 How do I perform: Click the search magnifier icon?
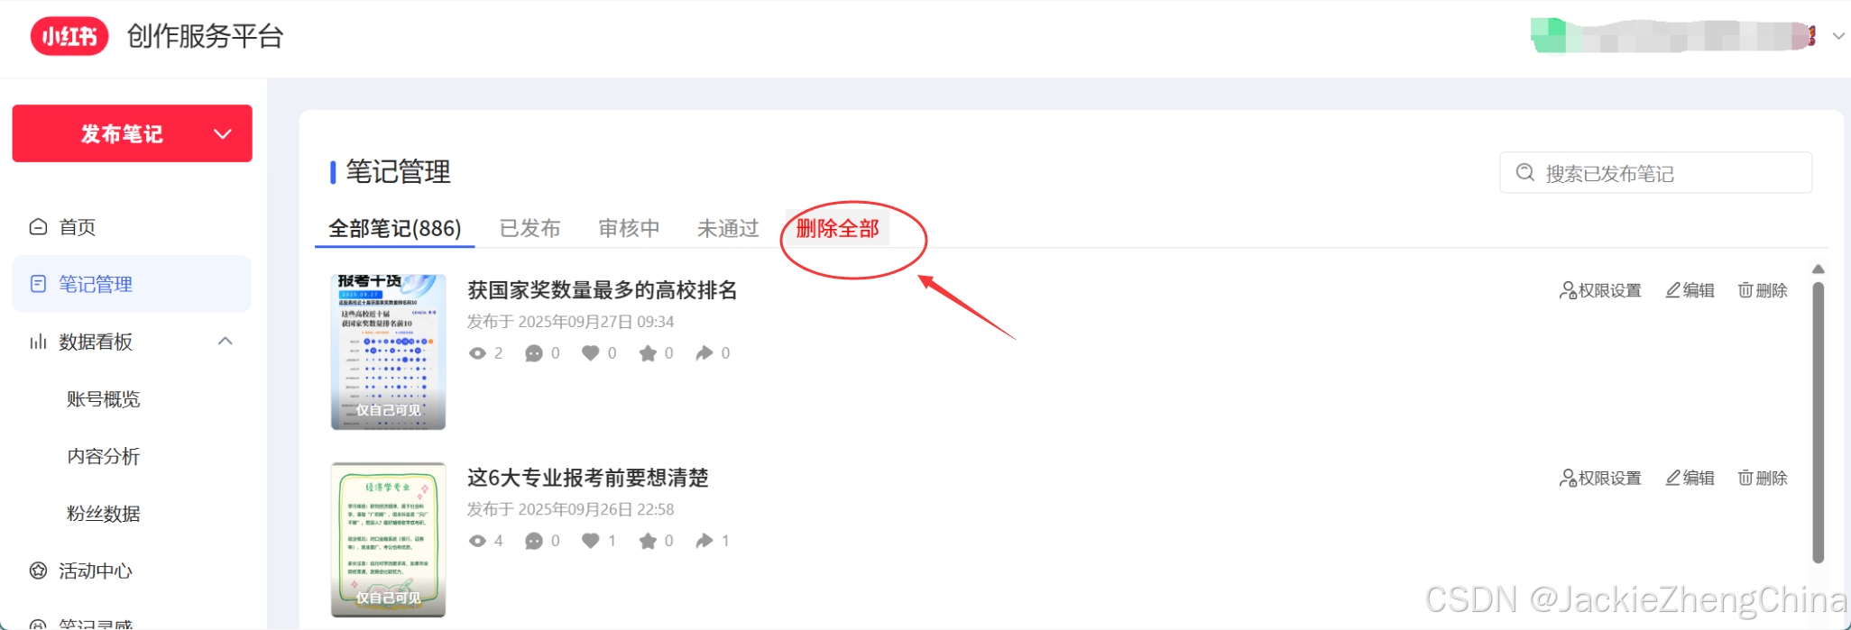(x=1525, y=172)
